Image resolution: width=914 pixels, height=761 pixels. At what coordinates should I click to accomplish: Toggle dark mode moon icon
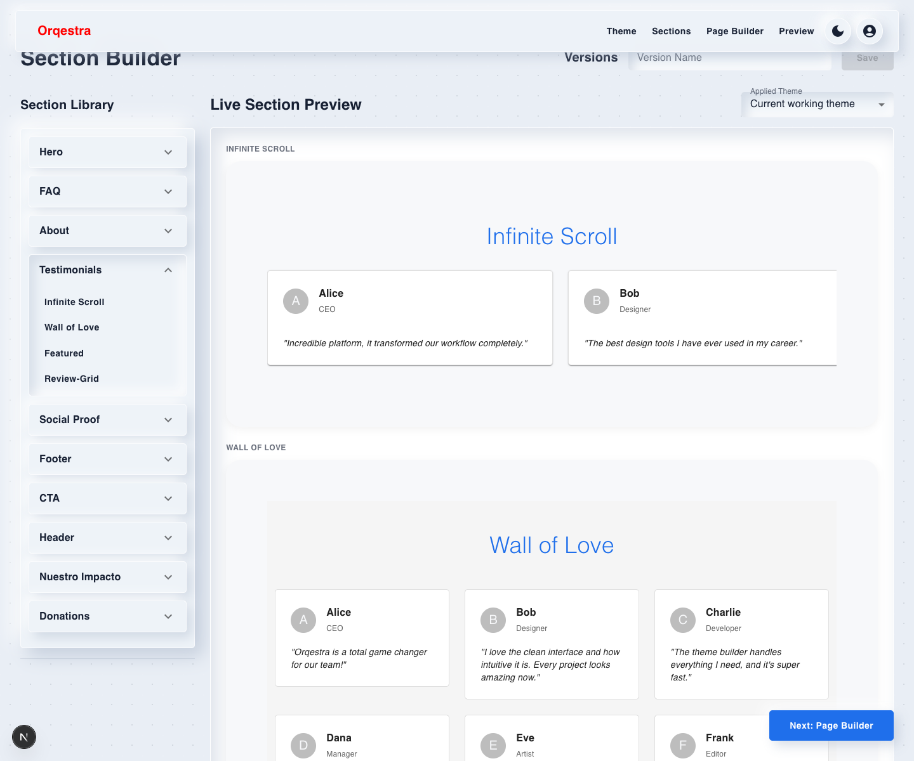pos(838,31)
